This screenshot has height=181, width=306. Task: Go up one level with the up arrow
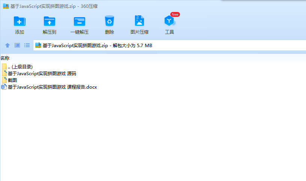[7, 45]
